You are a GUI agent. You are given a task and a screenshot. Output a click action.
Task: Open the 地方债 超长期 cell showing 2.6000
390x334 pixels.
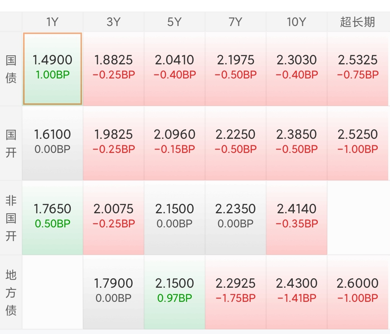pos(358,292)
